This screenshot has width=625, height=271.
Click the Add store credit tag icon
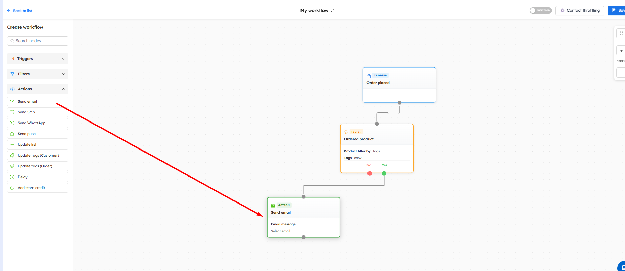click(x=12, y=188)
